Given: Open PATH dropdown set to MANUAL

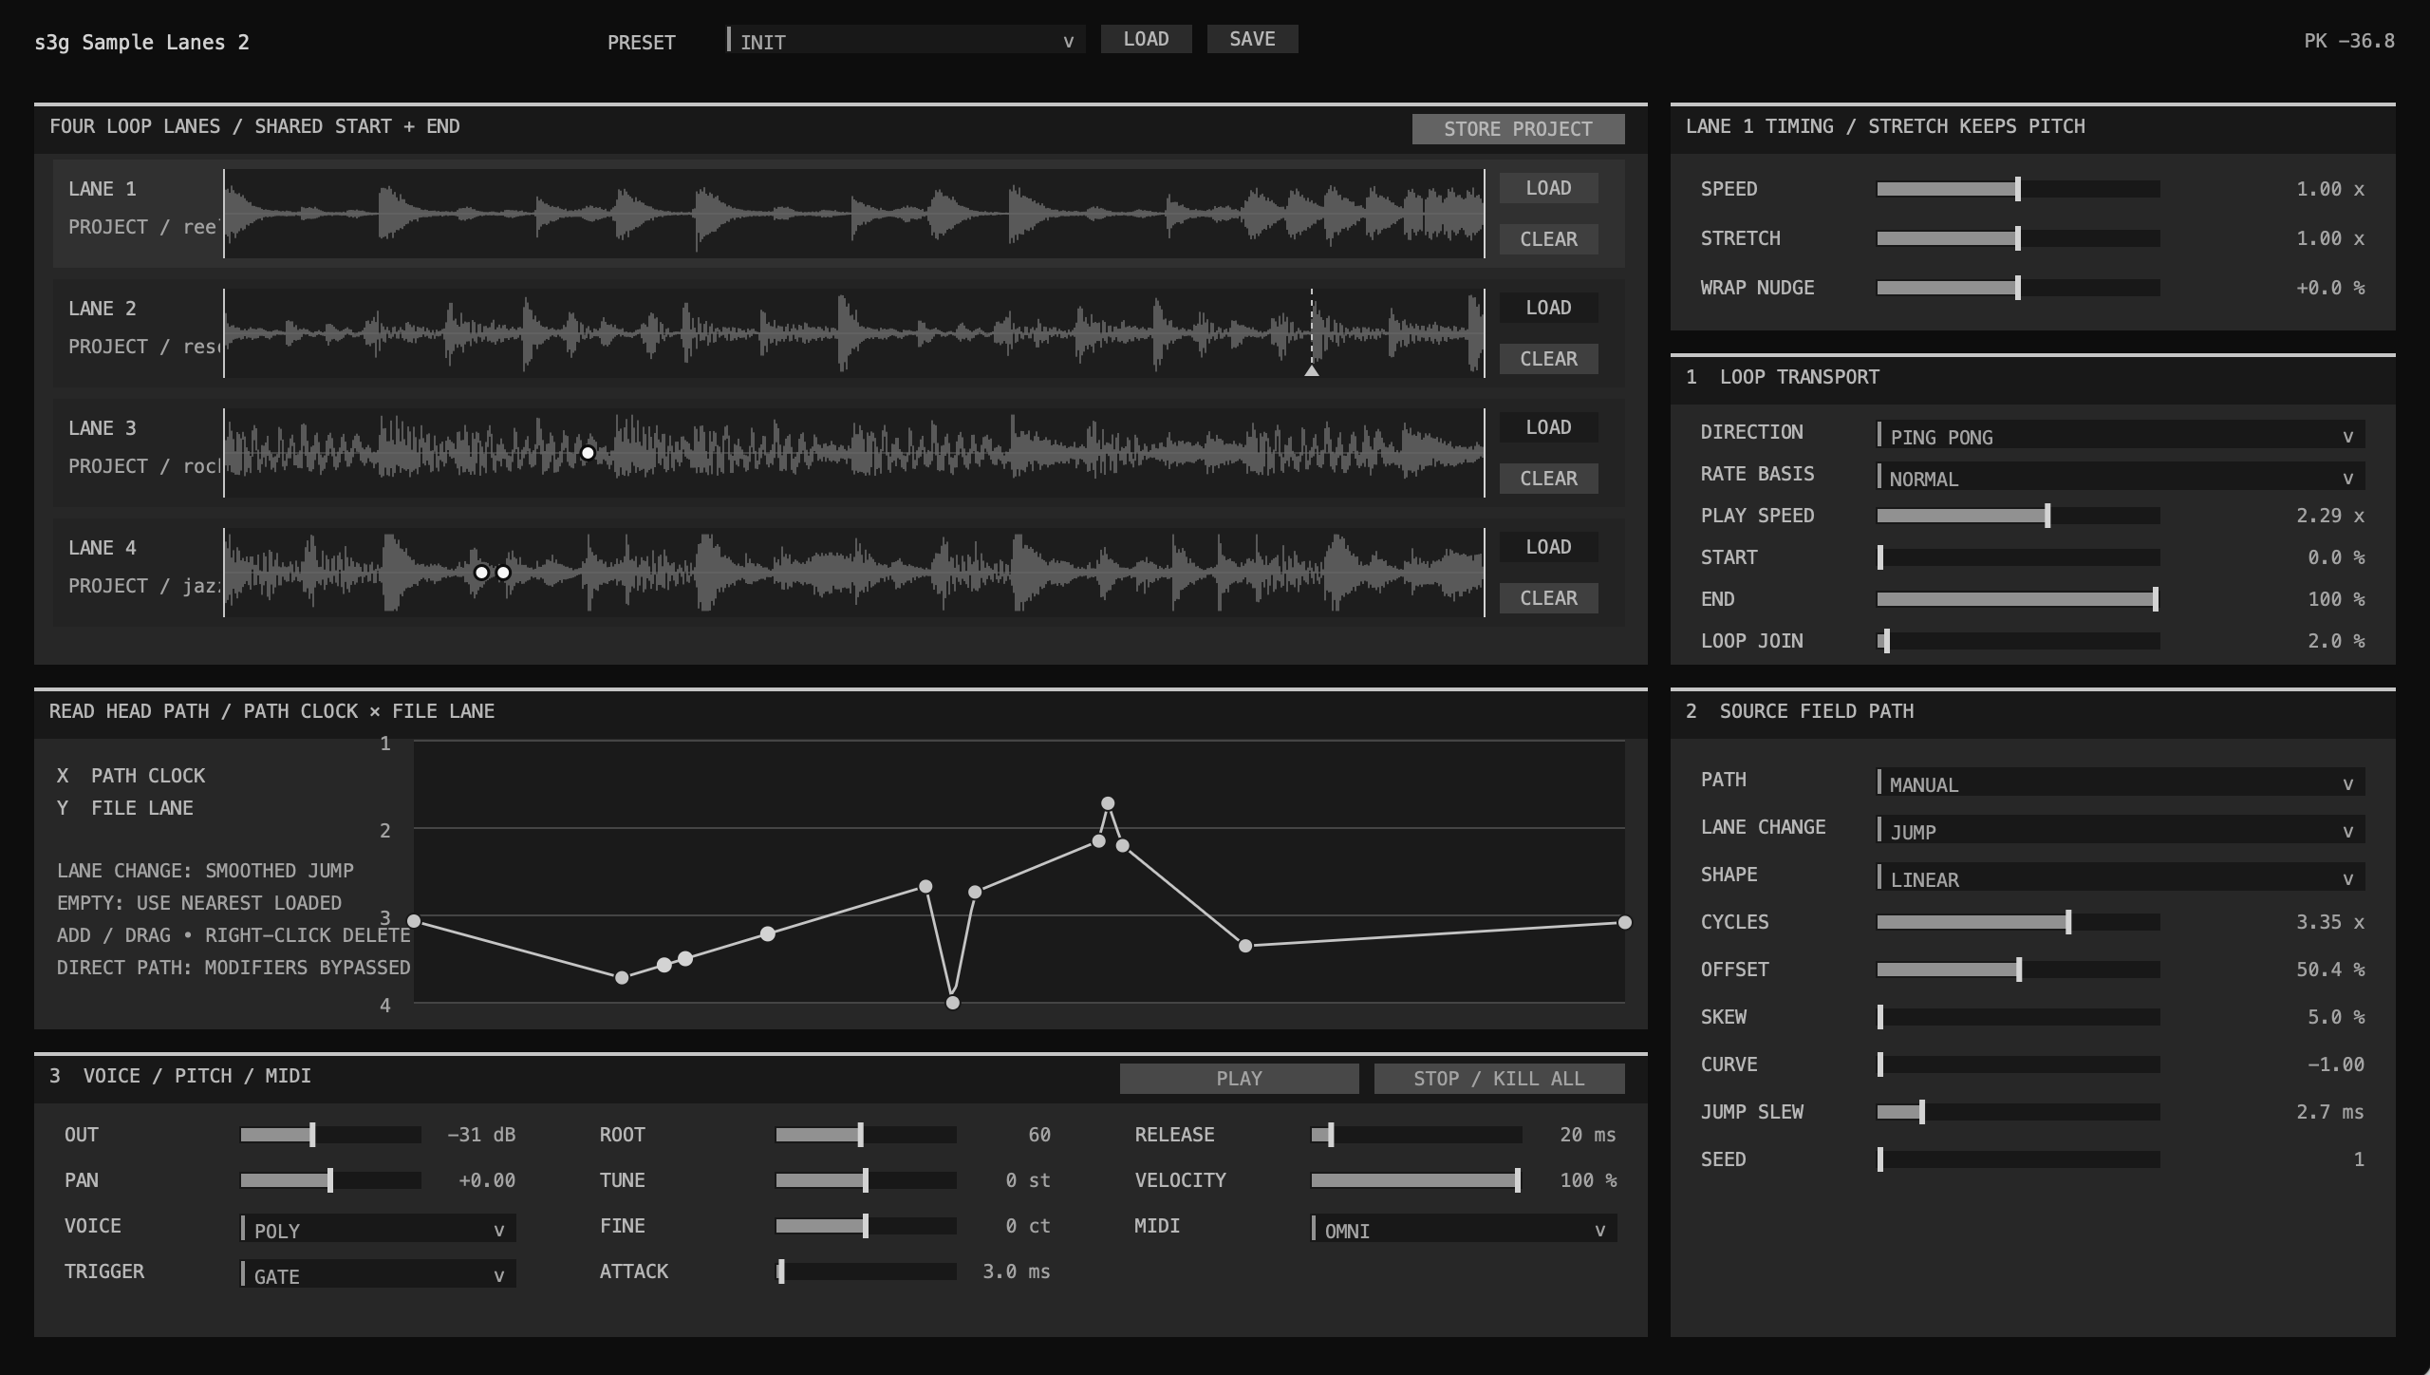Looking at the screenshot, I should point(2122,782).
